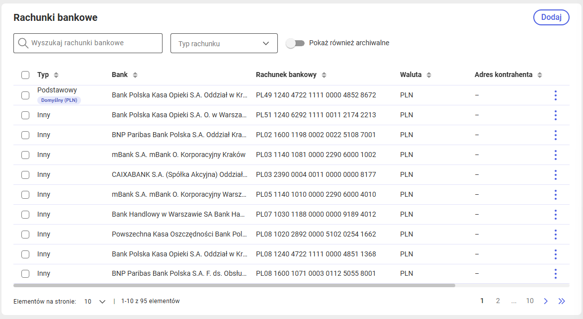Sort by Rachunek bankowy column
The width and height of the screenshot is (583, 319).
[324, 75]
